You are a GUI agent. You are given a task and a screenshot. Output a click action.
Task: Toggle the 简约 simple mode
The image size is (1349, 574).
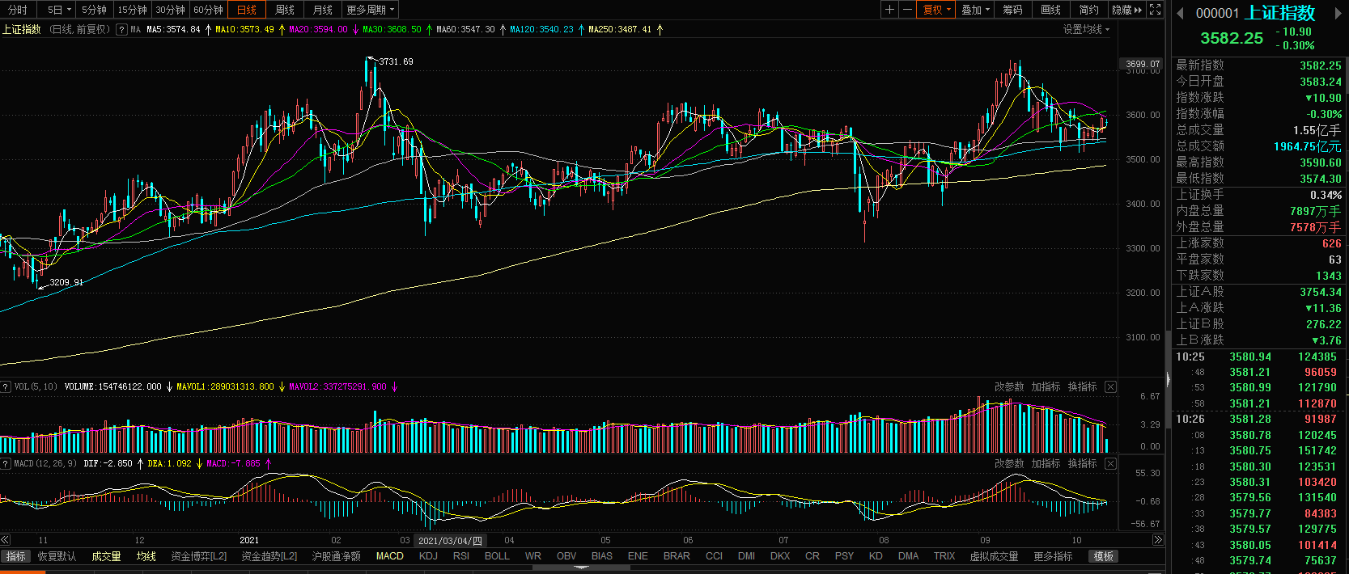click(x=1088, y=10)
